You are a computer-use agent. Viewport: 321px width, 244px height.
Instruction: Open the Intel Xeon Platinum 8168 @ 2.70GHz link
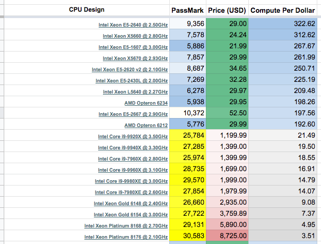(x=126, y=226)
